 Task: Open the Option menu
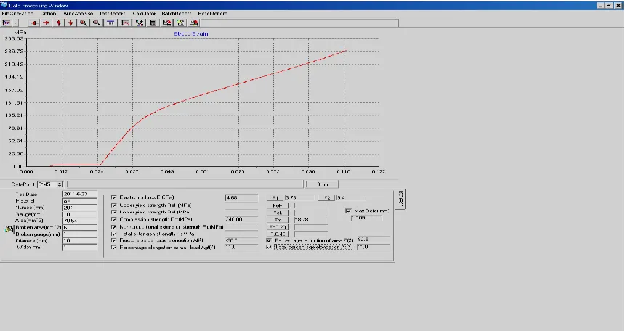48,14
